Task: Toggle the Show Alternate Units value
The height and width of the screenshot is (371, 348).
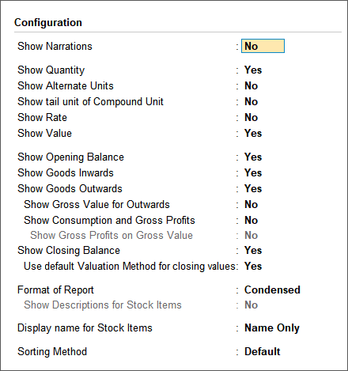Action: click(x=251, y=86)
